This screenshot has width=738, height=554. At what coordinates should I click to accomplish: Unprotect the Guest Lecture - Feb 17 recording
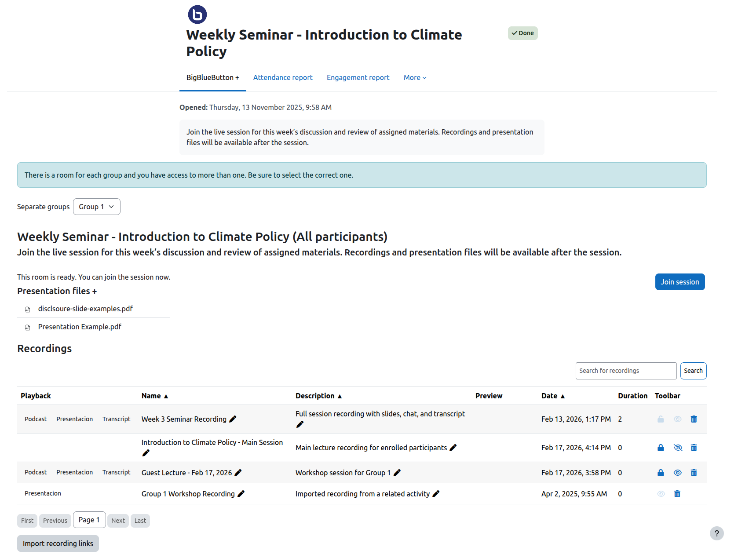pos(660,473)
